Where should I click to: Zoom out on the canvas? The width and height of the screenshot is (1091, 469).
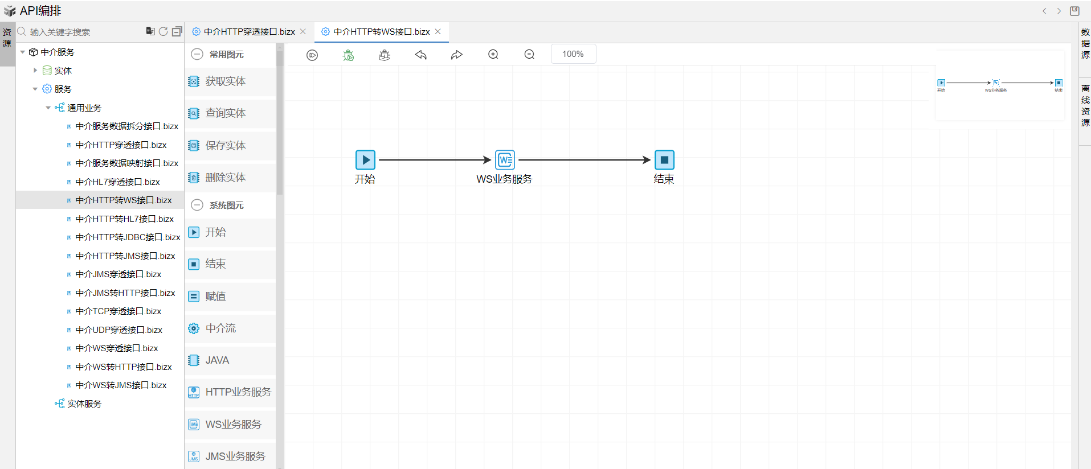click(529, 55)
